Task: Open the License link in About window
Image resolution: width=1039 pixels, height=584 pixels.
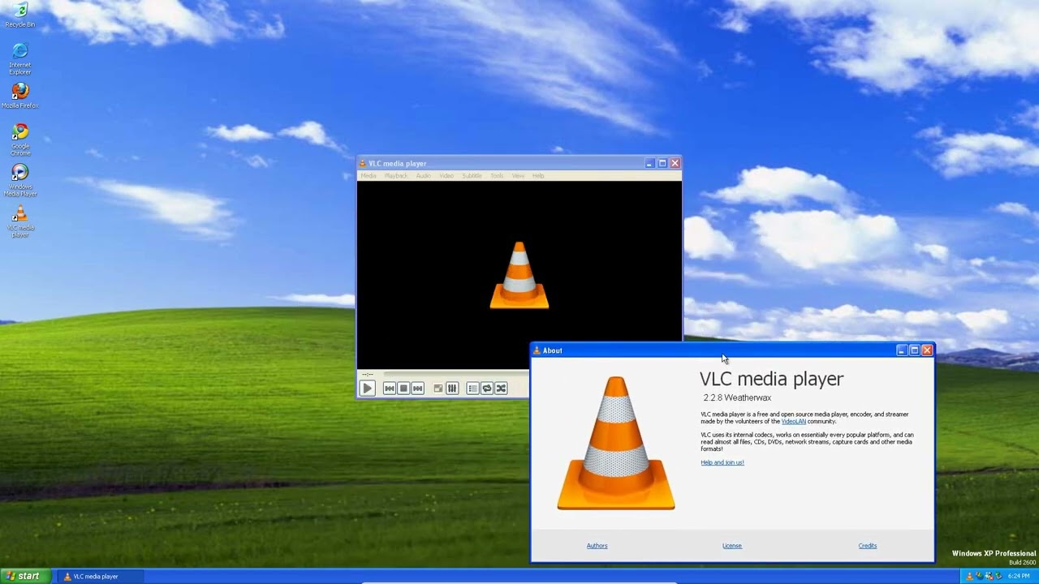Action: 732,546
